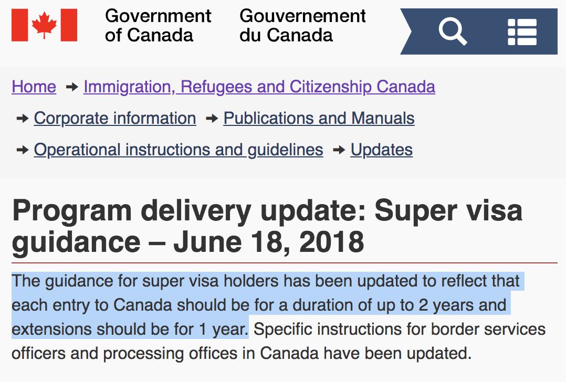This screenshot has height=382, width=566.
Task: Go to the Home breadcrumb link
Action: 34,87
